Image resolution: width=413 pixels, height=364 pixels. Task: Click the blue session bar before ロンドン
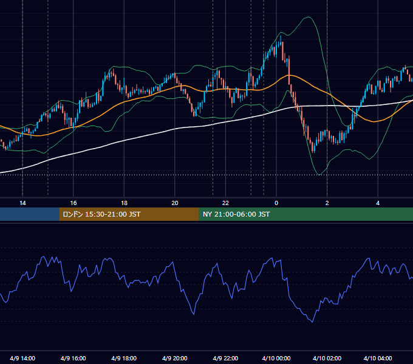tap(30, 214)
